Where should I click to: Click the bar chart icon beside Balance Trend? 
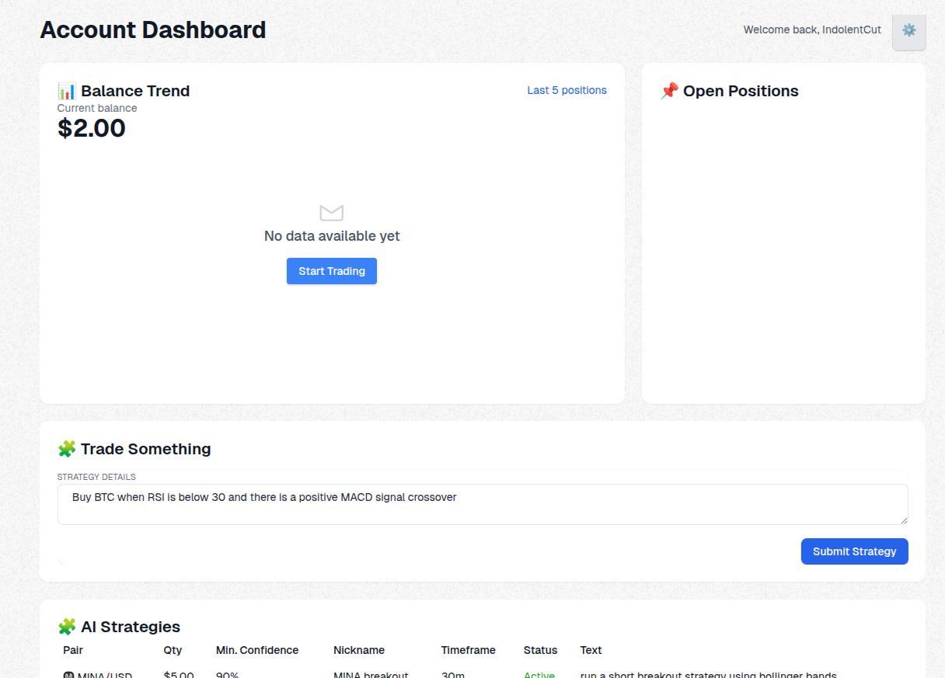(x=67, y=91)
